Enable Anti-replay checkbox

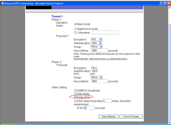pyautogui.click(x=75, y=94)
